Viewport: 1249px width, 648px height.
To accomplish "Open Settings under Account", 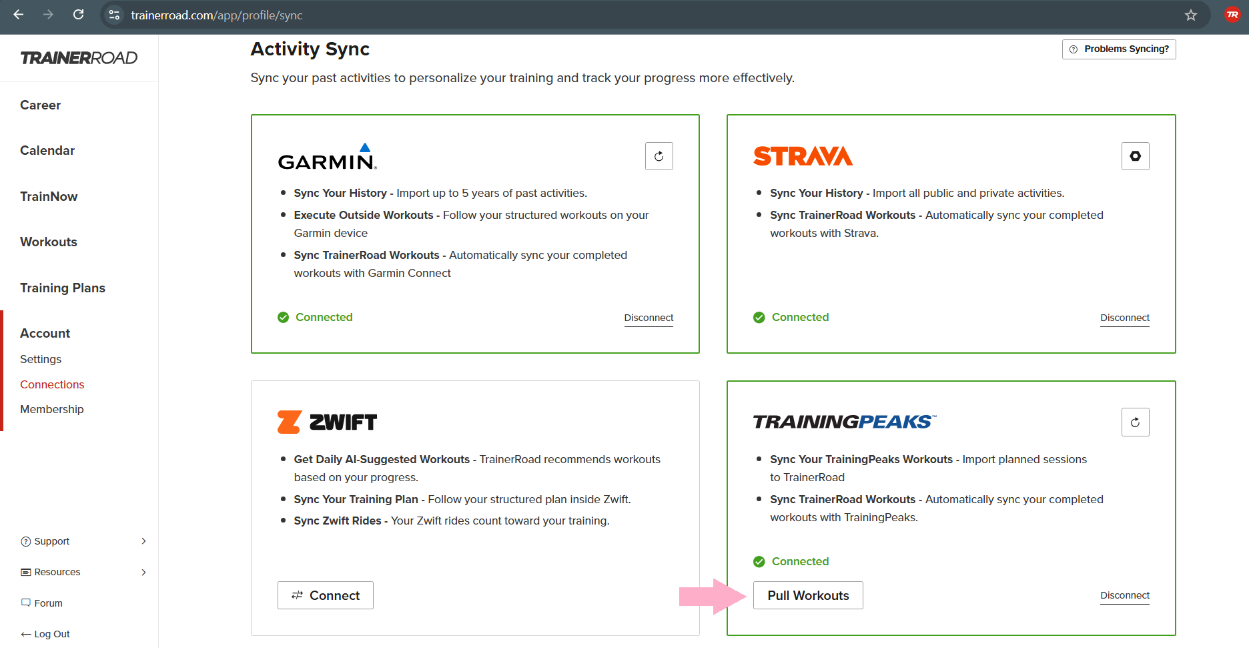I will (x=41, y=359).
